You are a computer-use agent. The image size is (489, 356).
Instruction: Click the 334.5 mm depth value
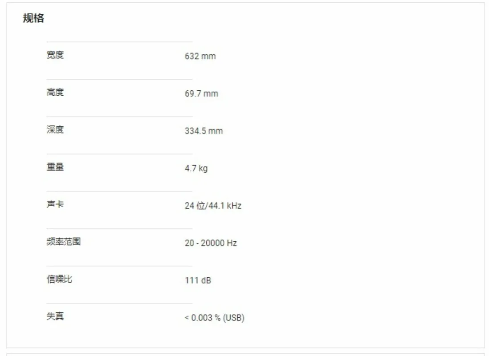click(204, 131)
